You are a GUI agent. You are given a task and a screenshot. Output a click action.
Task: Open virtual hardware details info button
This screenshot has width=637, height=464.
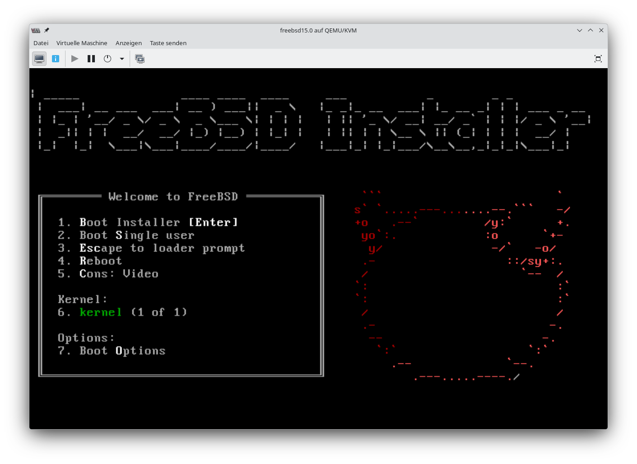click(x=56, y=59)
